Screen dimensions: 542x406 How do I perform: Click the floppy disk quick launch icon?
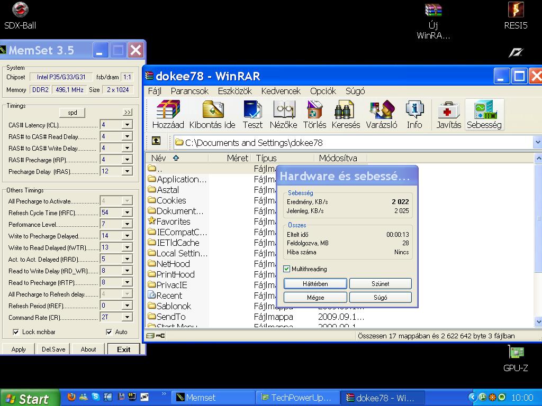click(x=121, y=396)
